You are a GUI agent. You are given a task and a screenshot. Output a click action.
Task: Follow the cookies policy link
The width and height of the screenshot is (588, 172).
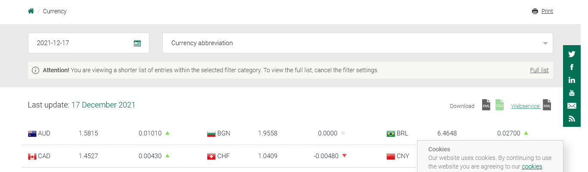pos(532,166)
